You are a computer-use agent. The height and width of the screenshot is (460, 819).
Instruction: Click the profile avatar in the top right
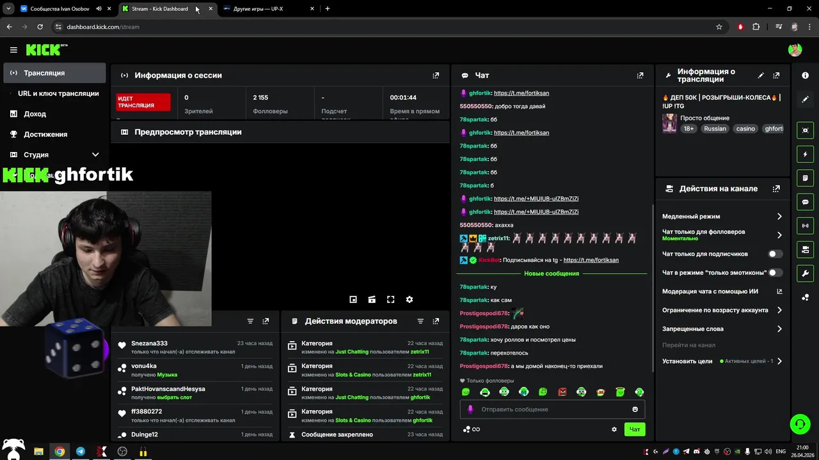click(795, 50)
